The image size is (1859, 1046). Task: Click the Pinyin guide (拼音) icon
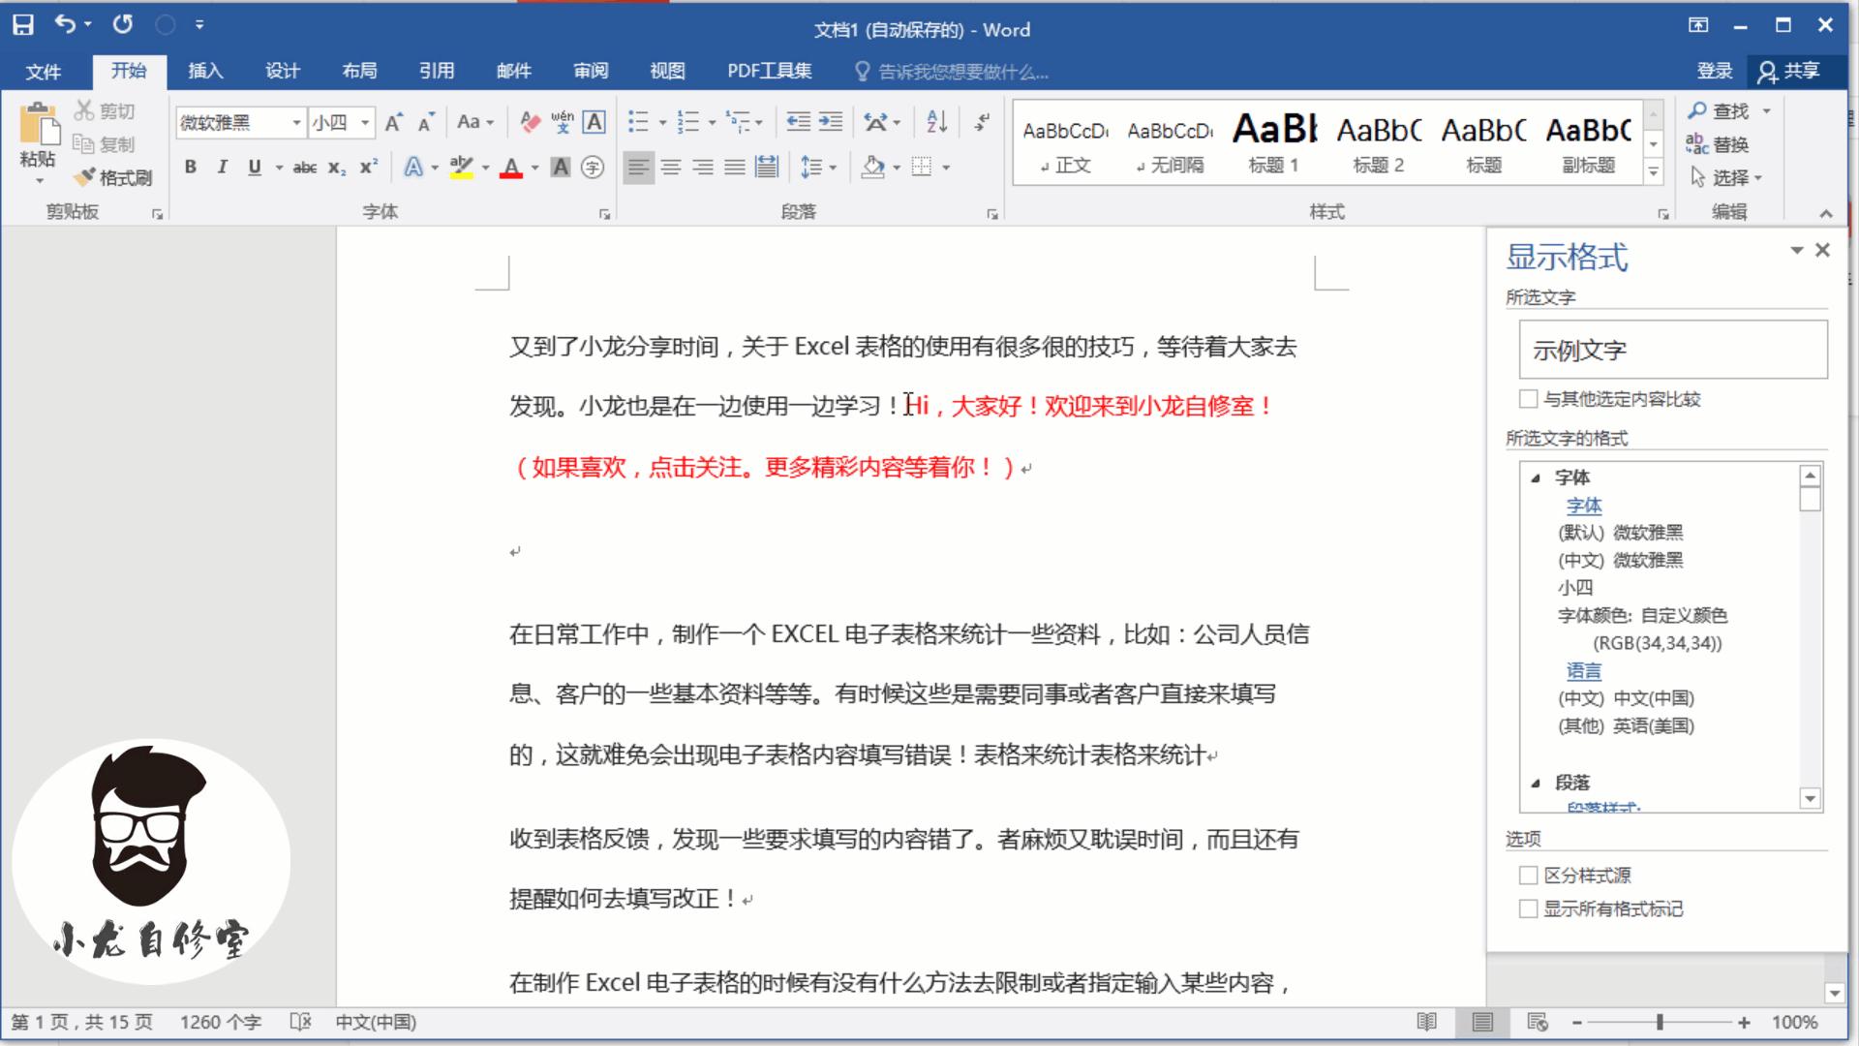[x=562, y=122]
